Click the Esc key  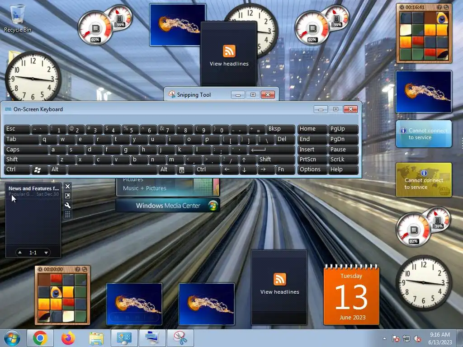[x=17, y=129]
